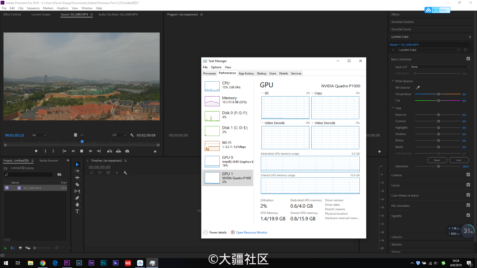Switch to Effect Controls tab

pos(12,14)
